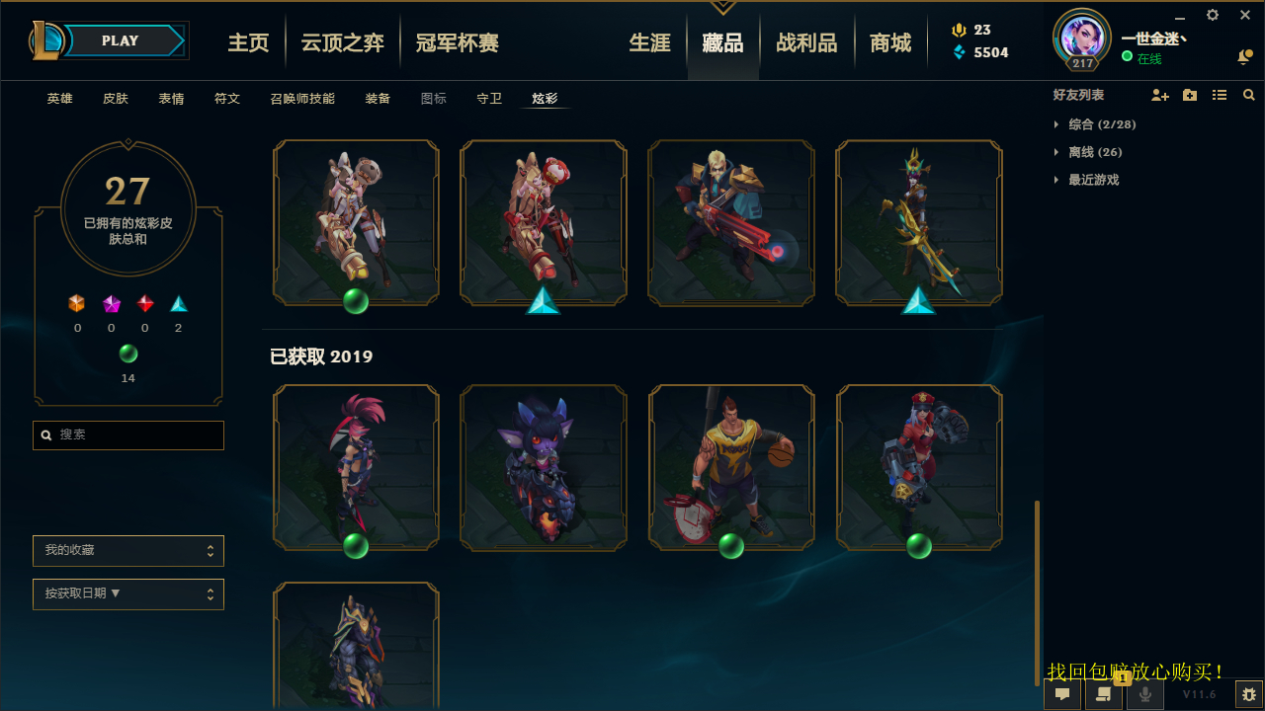Open the bug report icon

point(1249,694)
